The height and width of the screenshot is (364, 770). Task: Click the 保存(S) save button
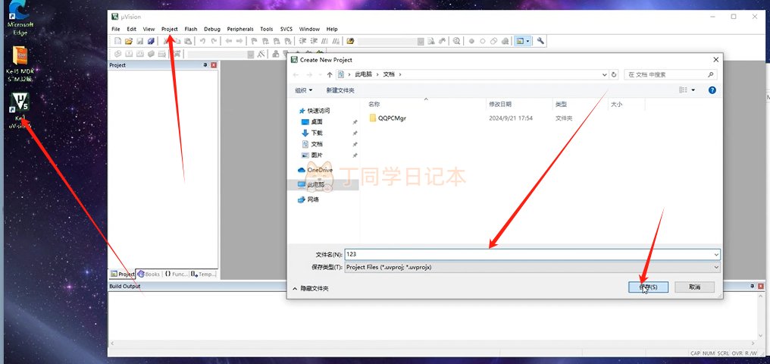648,287
